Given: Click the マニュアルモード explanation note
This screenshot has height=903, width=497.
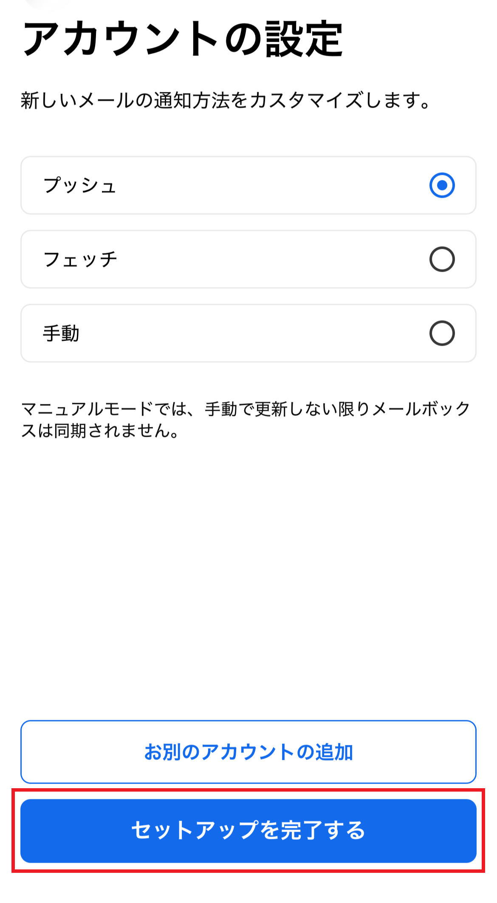Looking at the screenshot, I should pyautogui.click(x=246, y=420).
